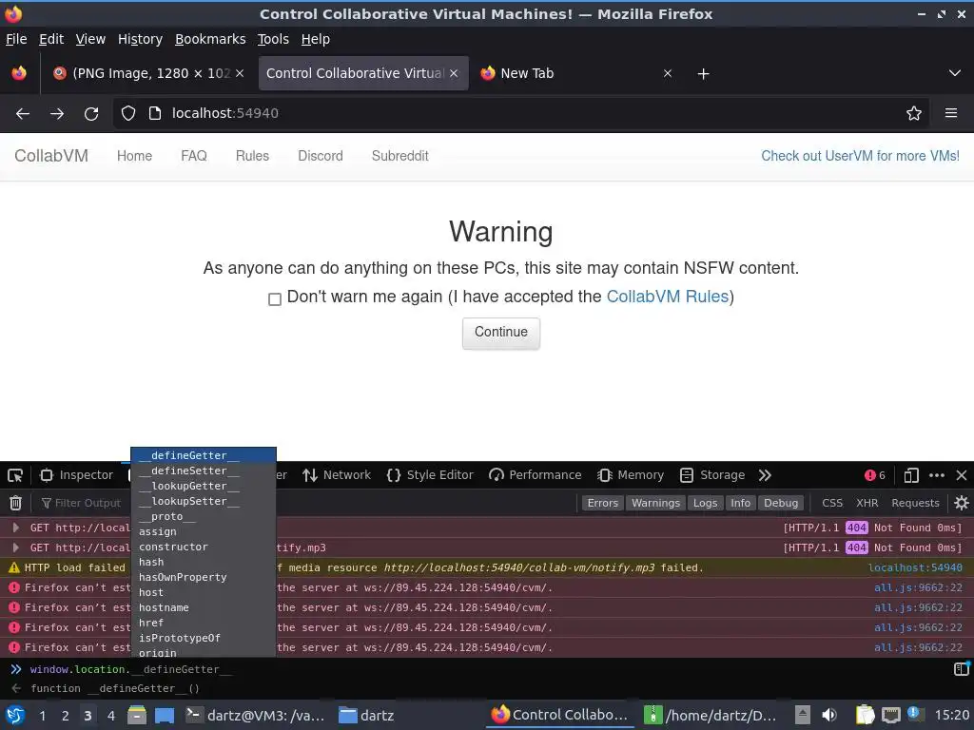Clear the web console output with trash icon

[x=15, y=503]
